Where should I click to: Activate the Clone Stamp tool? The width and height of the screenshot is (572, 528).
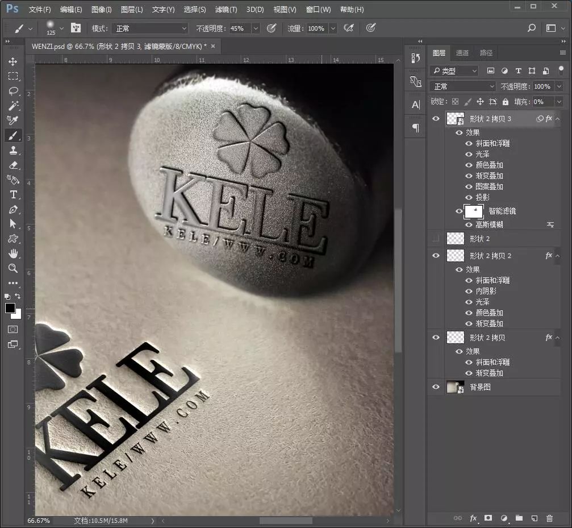pos(12,150)
